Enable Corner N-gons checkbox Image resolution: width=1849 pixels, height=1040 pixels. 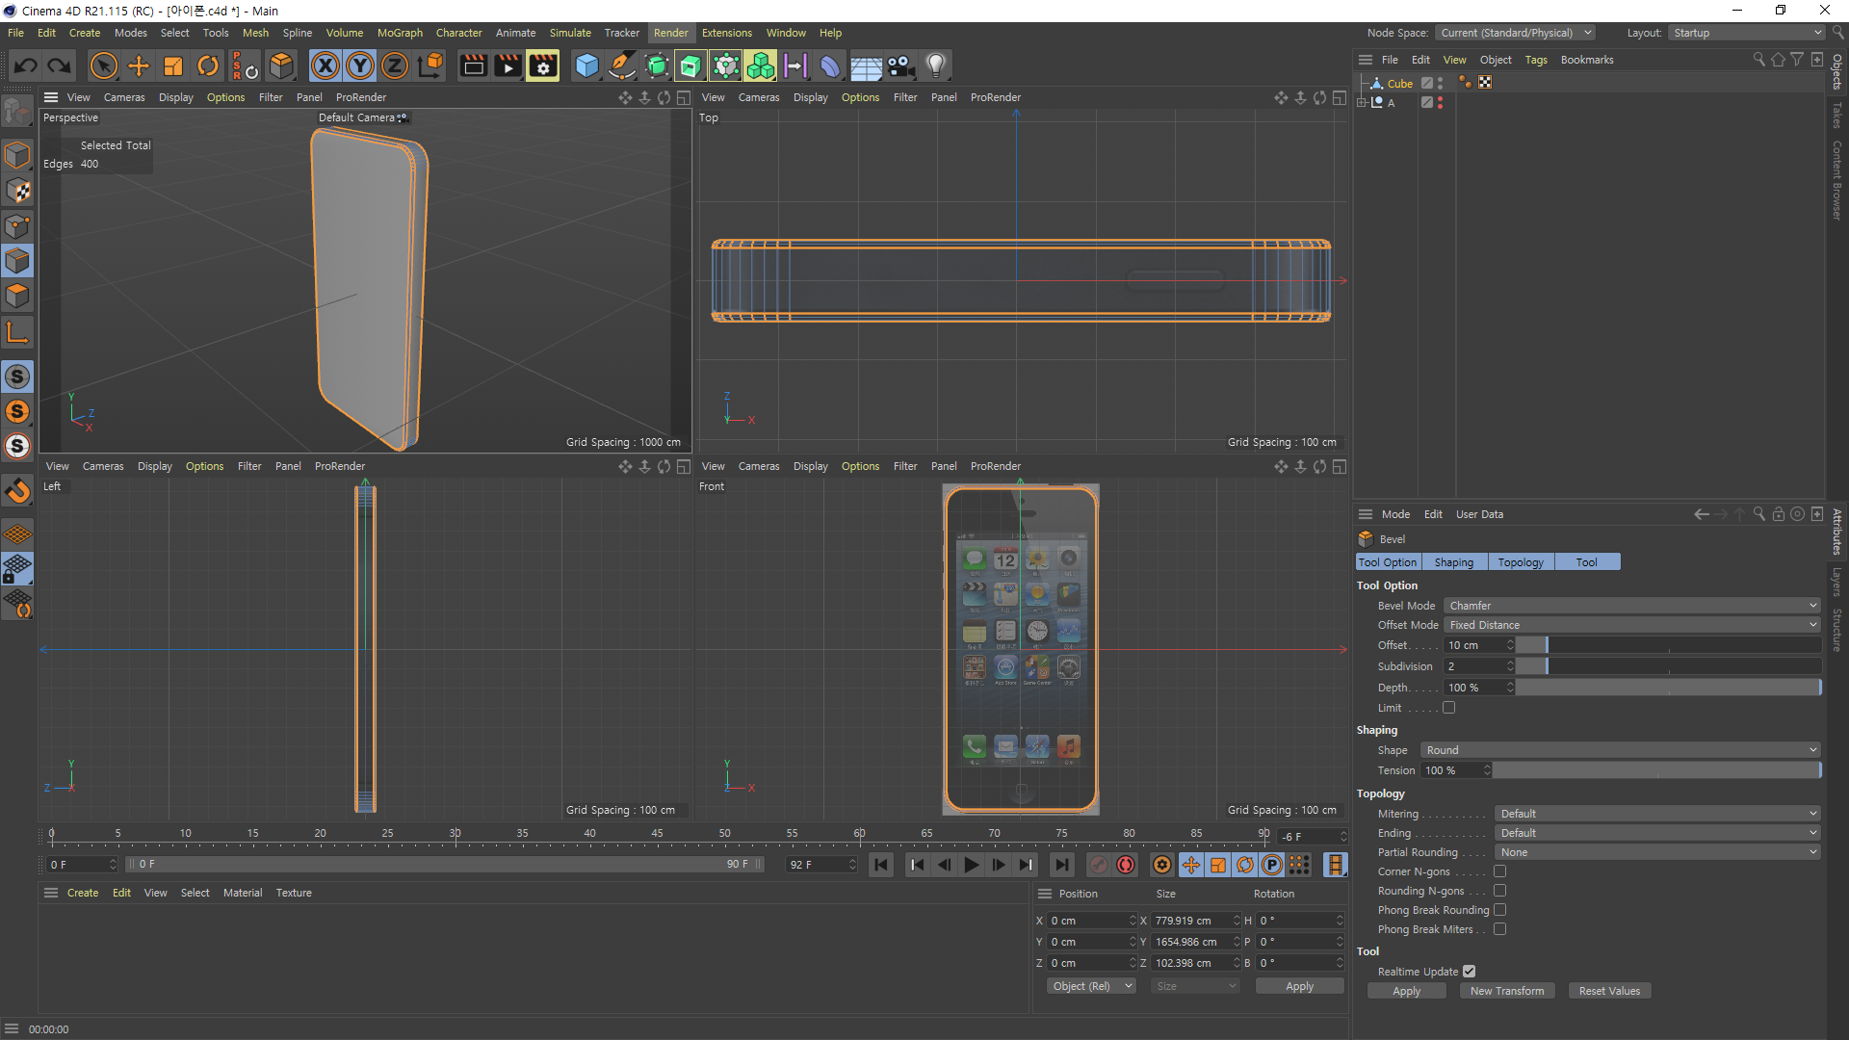click(x=1499, y=871)
